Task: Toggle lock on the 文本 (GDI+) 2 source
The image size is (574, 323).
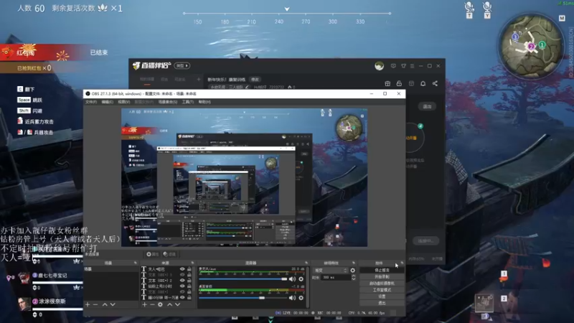Action: coord(189,280)
